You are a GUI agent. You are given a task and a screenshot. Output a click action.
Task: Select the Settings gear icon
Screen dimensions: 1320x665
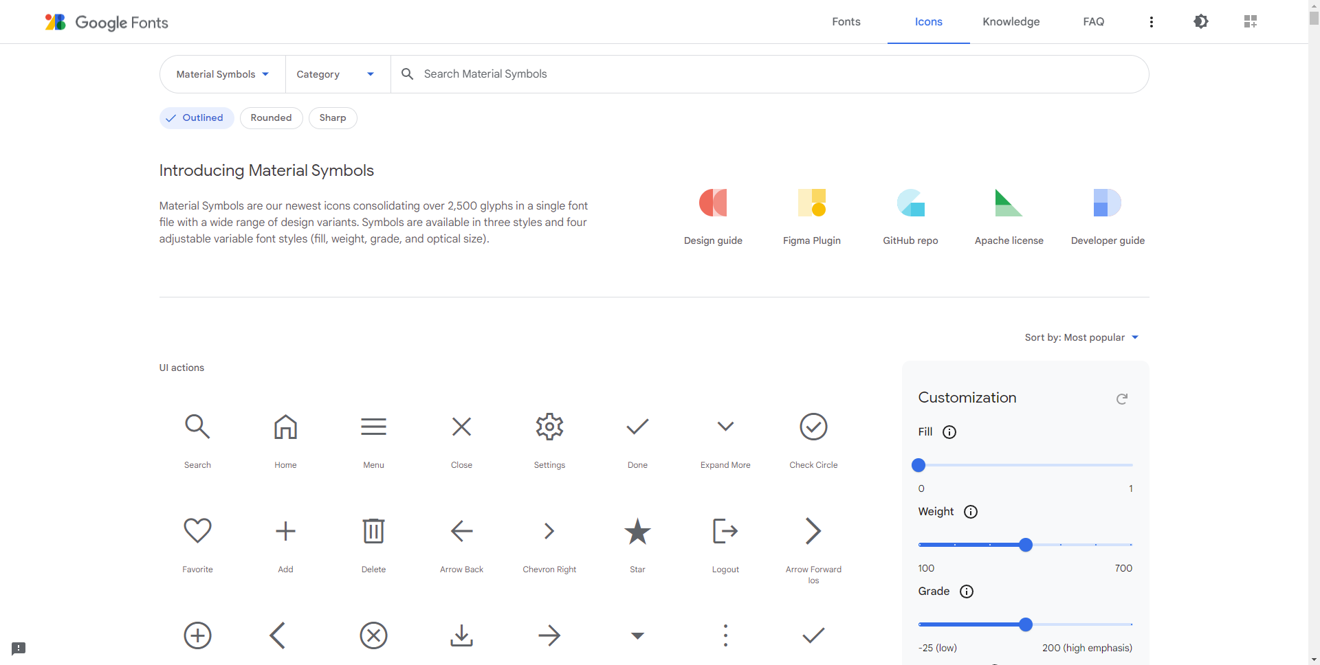549,427
